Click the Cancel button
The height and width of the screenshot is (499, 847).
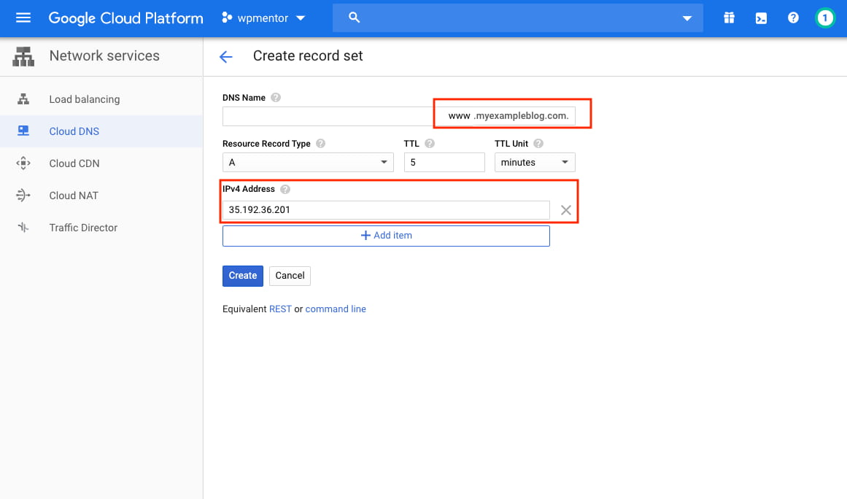[290, 276]
